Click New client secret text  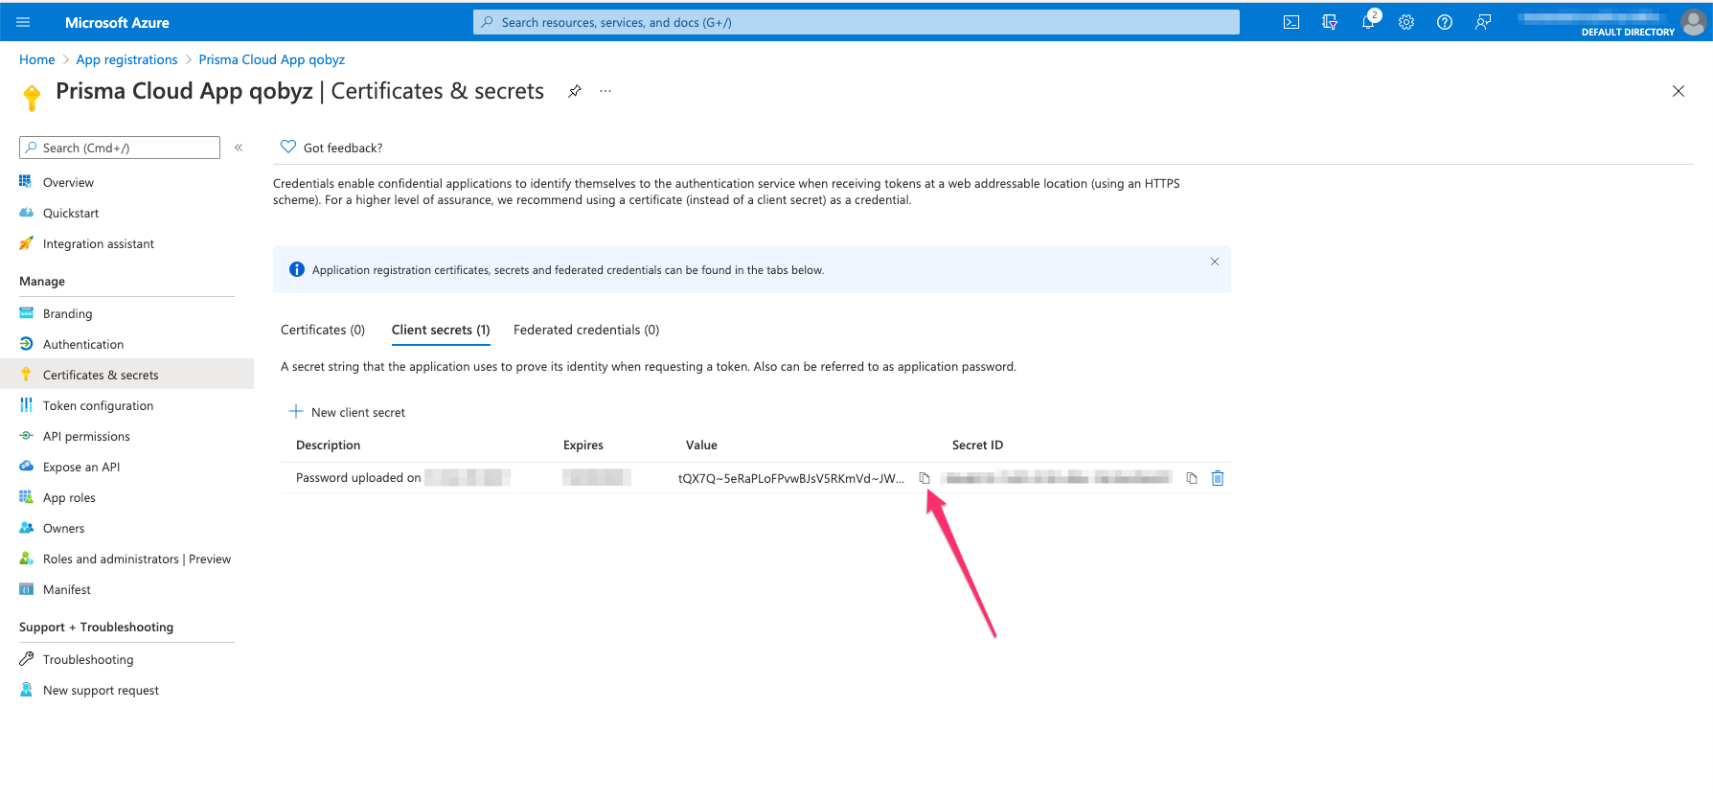point(358,412)
